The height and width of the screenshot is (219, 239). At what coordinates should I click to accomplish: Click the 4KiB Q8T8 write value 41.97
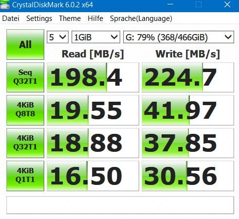pyautogui.click(x=188, y=110)
